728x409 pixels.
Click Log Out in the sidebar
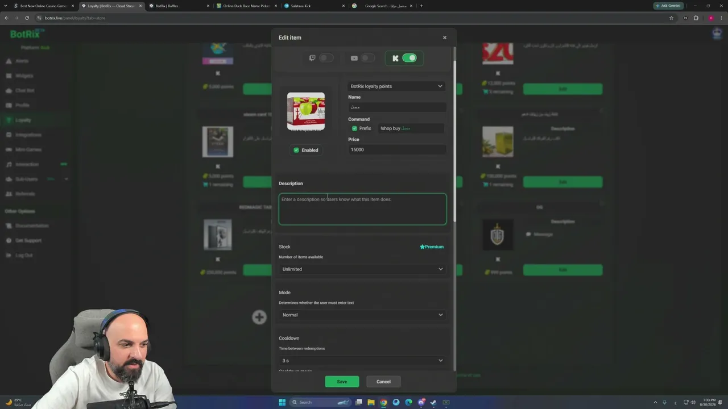pyautogui.click(x=24, y=255)
